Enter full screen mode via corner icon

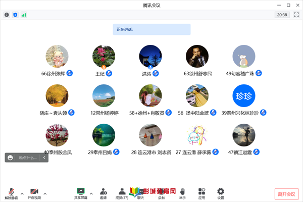point(296,15)
